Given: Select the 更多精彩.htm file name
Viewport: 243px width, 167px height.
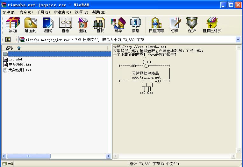Looking at the screenshot, I should click(x=20, y=65).
